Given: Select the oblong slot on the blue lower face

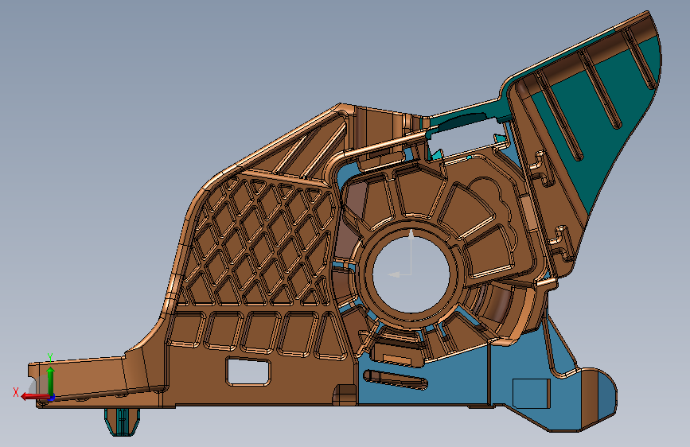Looking at the screenshot, I should [396, 379].
